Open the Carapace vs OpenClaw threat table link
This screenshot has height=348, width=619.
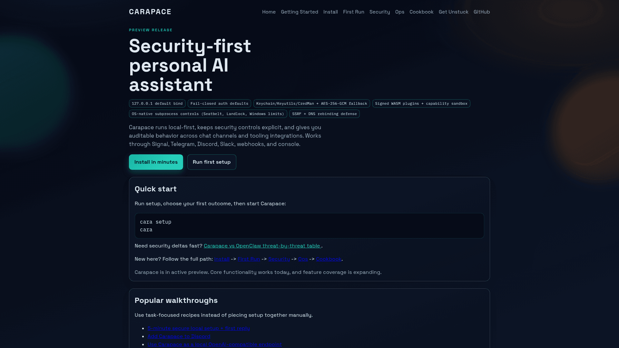(262, 246)
